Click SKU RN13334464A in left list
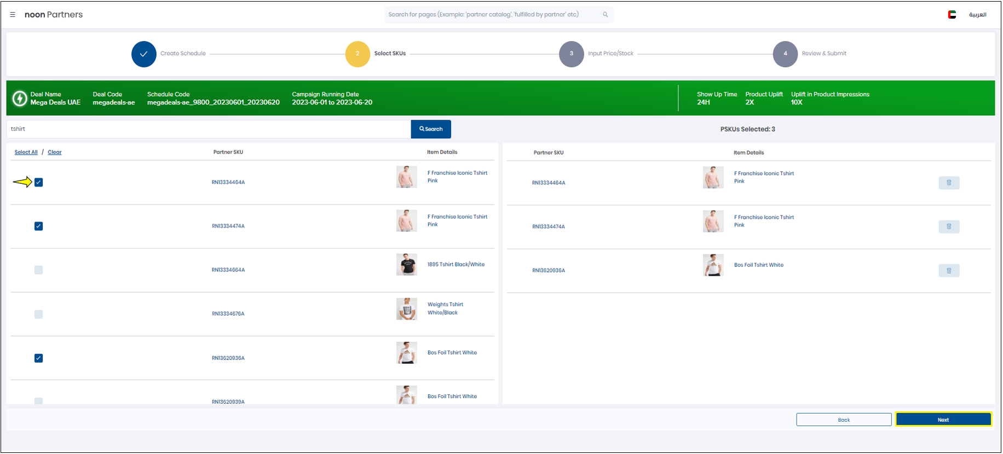This screenshot has width=1003, height=454. (228, 183)
